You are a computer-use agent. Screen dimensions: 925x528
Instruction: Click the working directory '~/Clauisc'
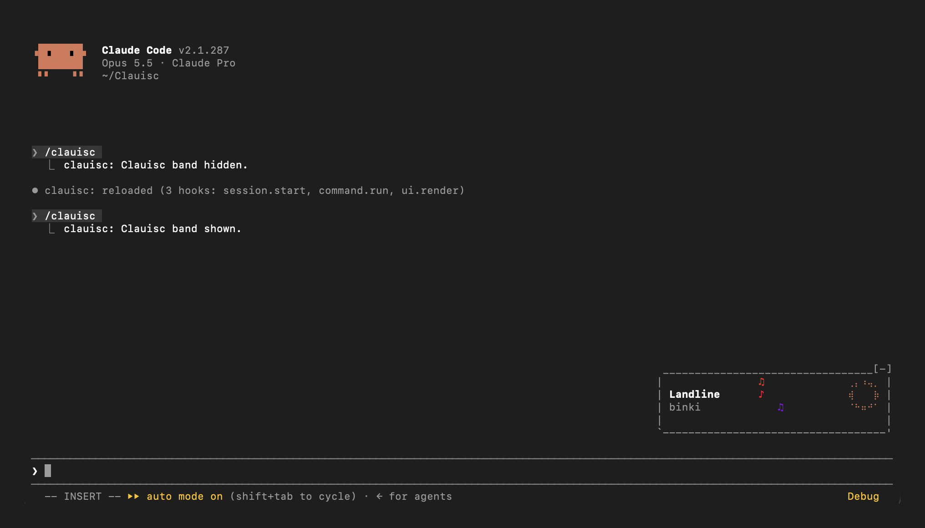(131, 76)
